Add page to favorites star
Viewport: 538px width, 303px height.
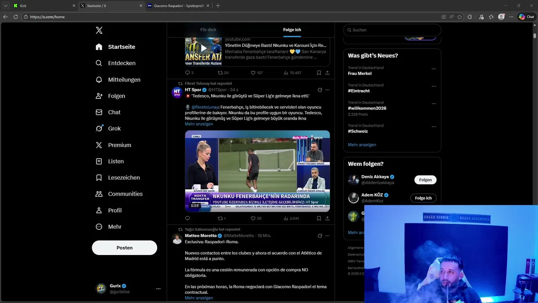click(x=459, y=17)
